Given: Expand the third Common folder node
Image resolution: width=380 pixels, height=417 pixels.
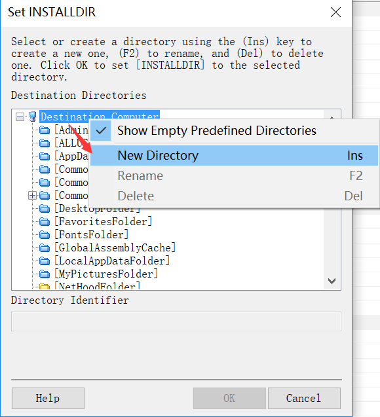Looking at the screenshot, I should coord(32,196).
